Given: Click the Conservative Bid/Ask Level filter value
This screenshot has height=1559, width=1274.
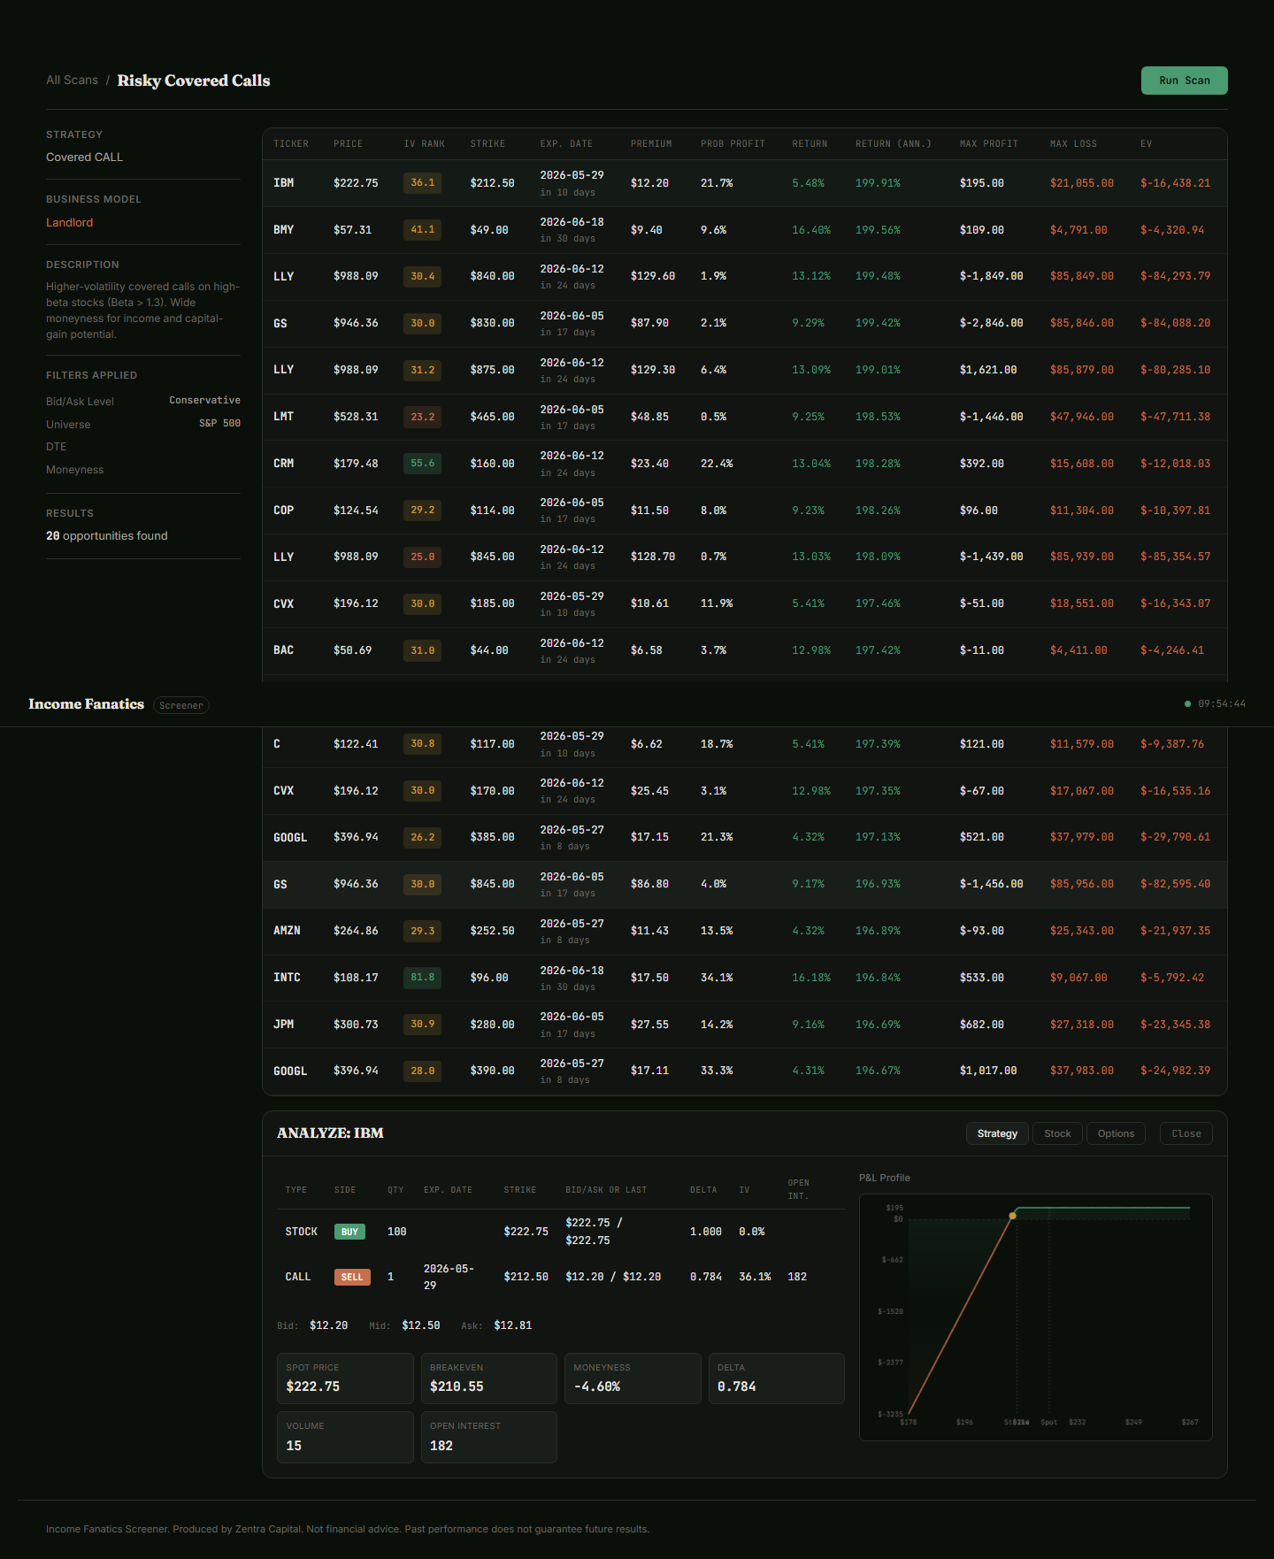Looking at the screenshot, I should point(204,400).
